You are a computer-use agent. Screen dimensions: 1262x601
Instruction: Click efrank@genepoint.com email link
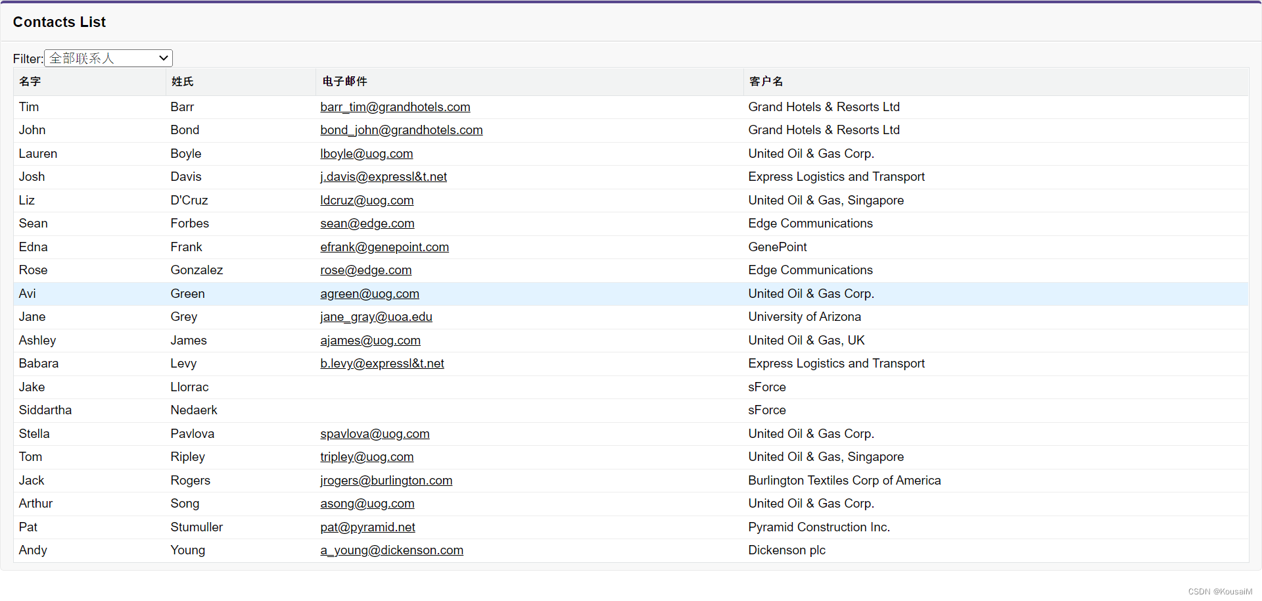click(385, 247)
